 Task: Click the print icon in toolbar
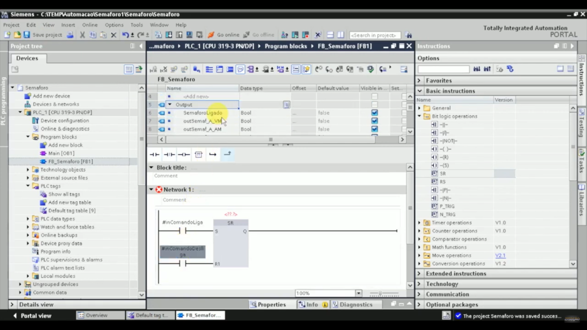click(x=70, y=35)
